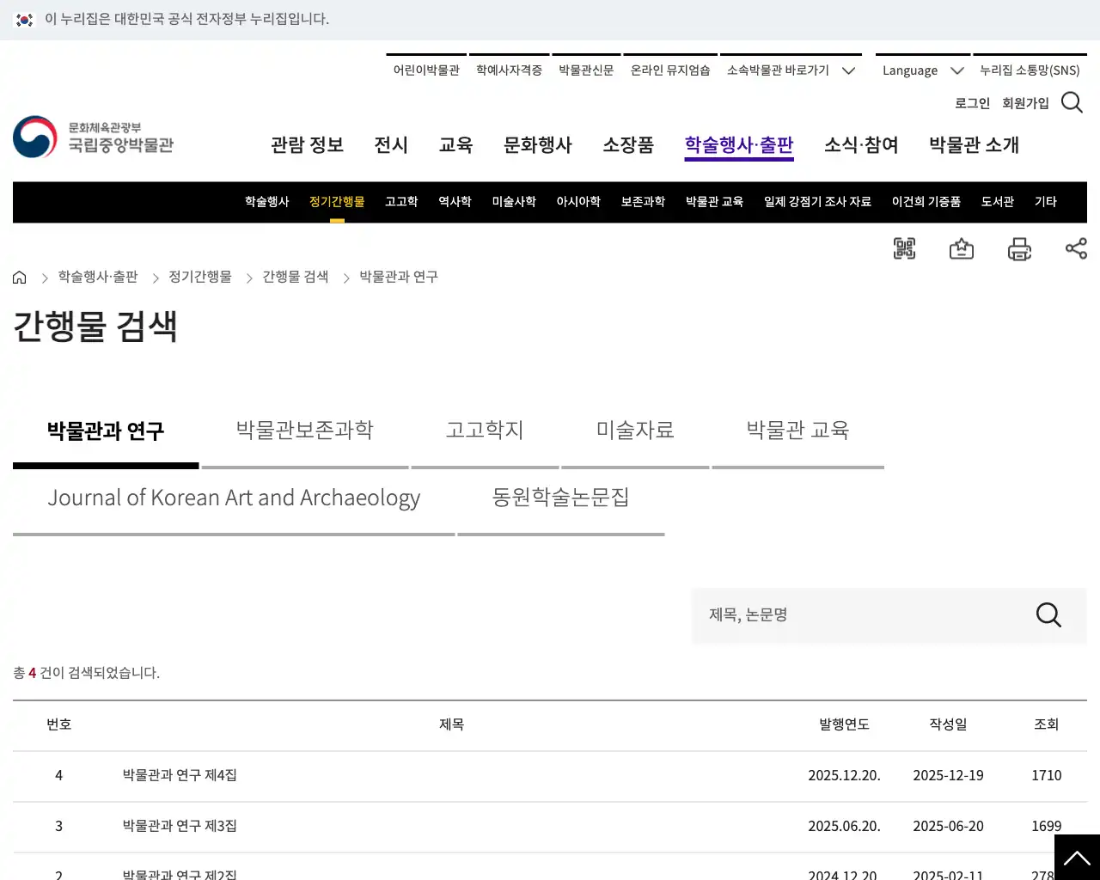Open the 소장품 main menu
1100x880 pixels.
click(628, 145)
